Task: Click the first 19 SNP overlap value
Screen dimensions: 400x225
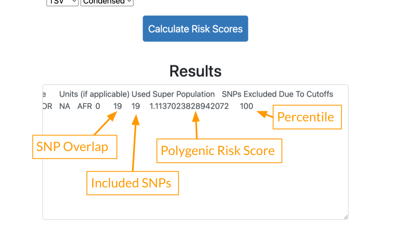Action: pyautogui.click(x=117, y=106)
